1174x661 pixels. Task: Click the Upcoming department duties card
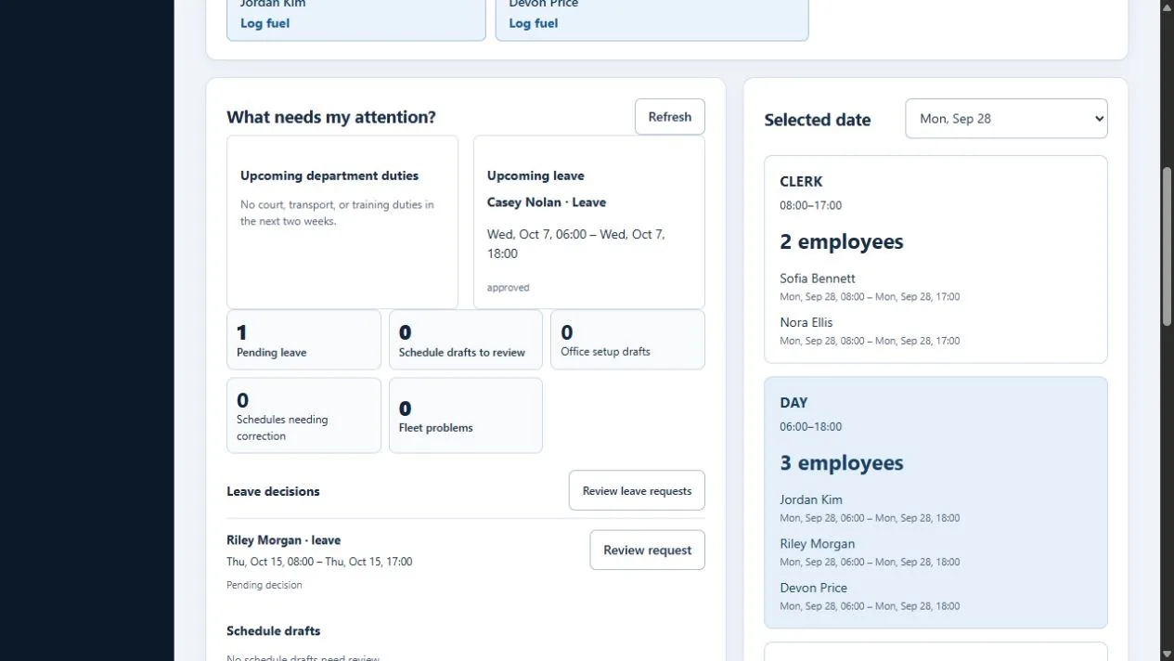tap(342, 223)
